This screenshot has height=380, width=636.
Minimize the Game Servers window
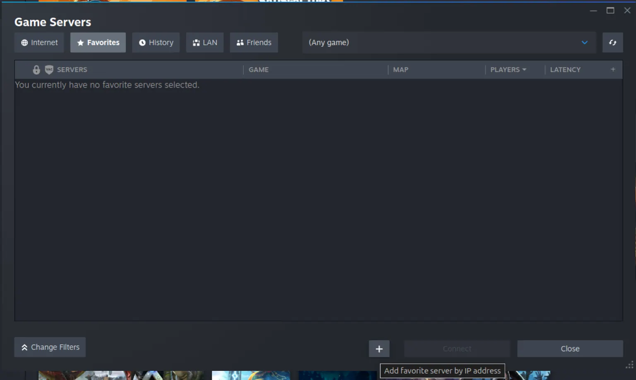click(x=593, y=11)
